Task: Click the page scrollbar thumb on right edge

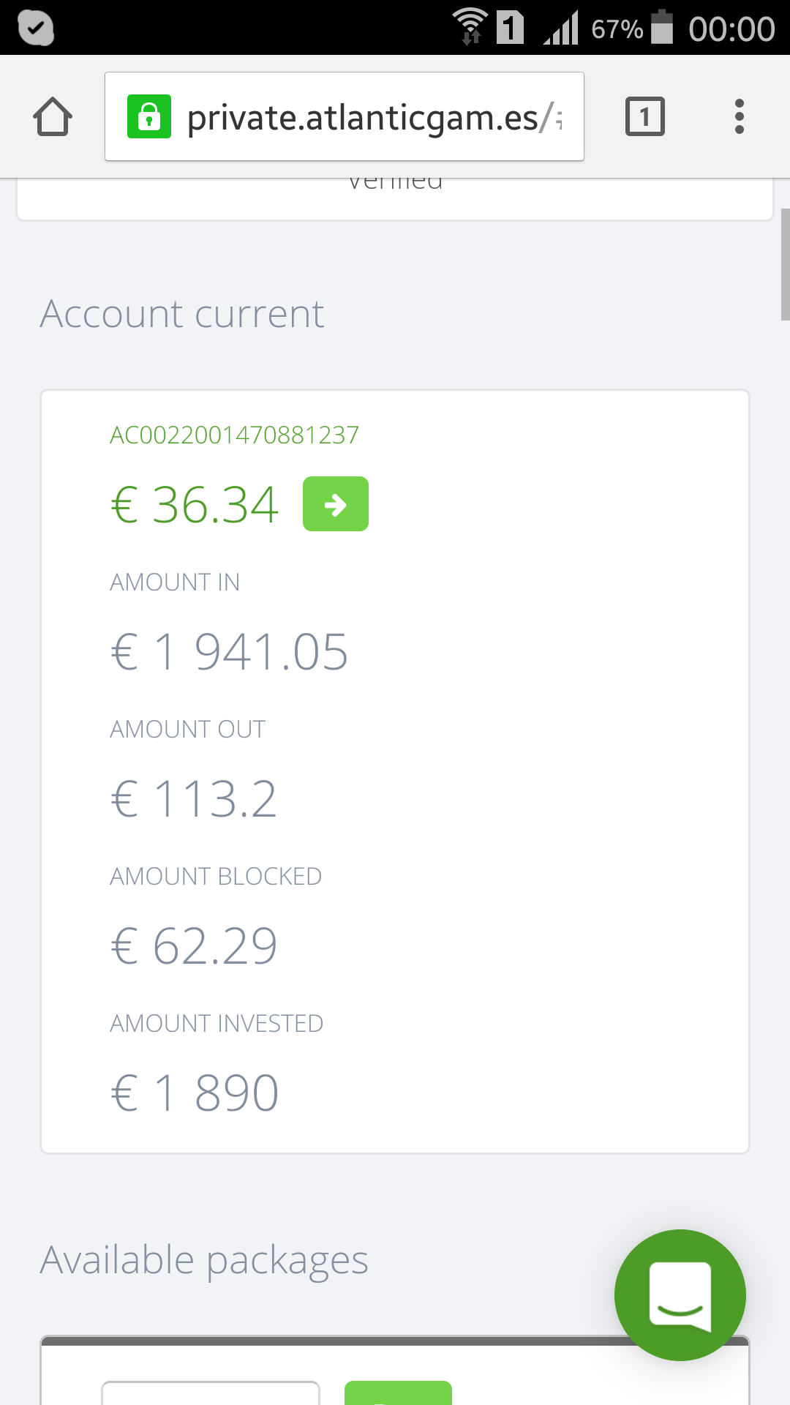Action: pyautogui.click(x=785, y=263)
